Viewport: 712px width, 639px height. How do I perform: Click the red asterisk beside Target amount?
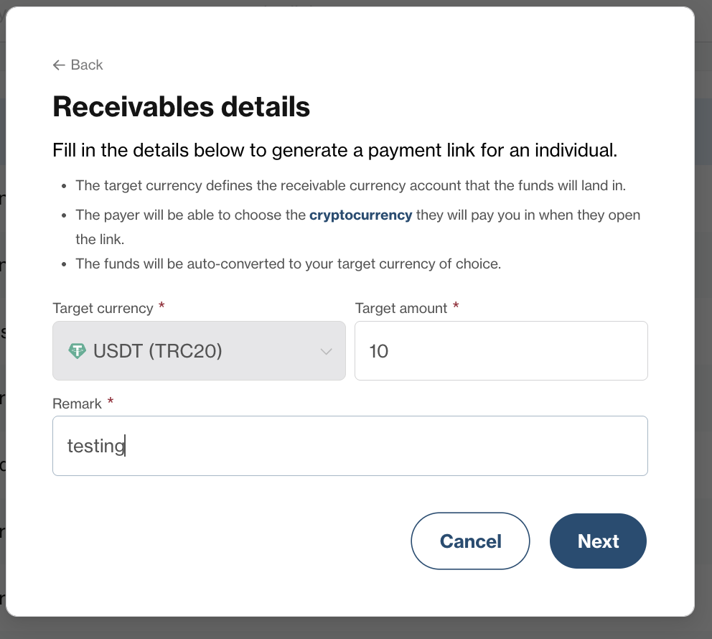456,306
